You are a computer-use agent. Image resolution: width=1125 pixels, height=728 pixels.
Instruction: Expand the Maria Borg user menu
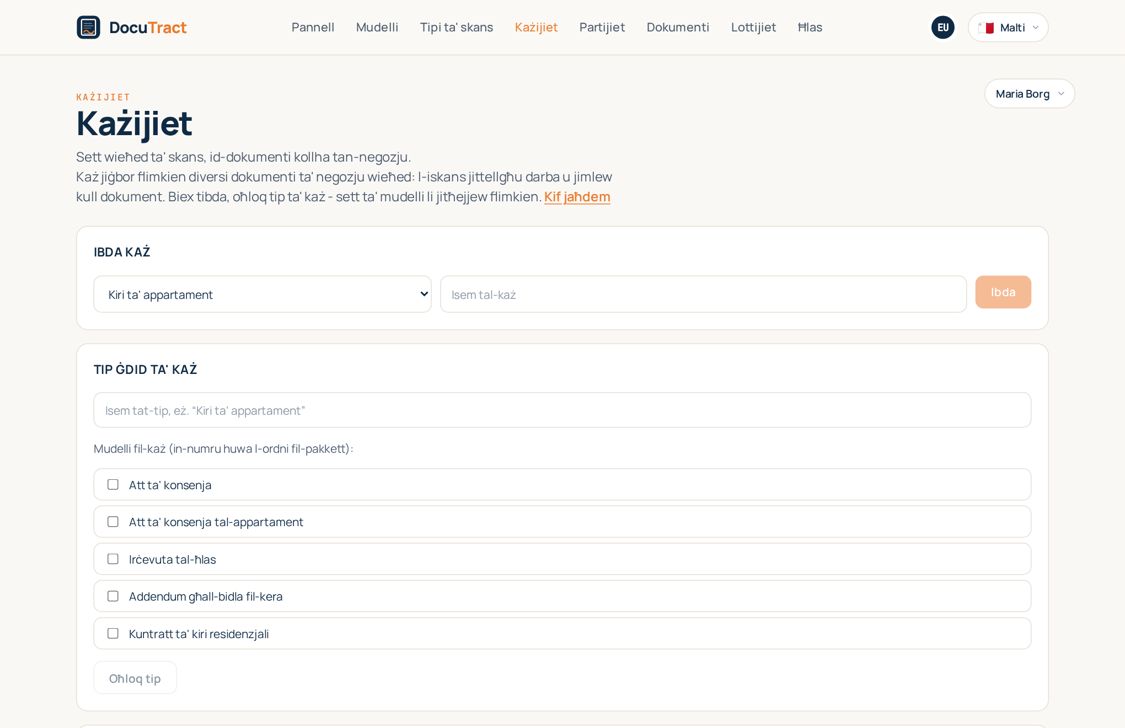click(x=1030, y=94)
